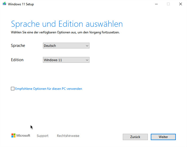Open the Rechtshinweise link
The height and width of the screenshot is (147, 187).
[68, 136]
